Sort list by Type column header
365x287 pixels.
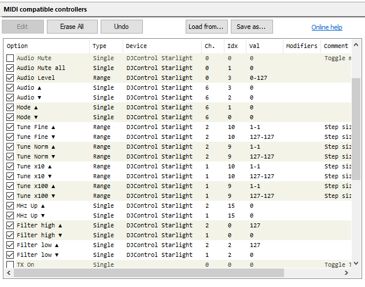106,46
